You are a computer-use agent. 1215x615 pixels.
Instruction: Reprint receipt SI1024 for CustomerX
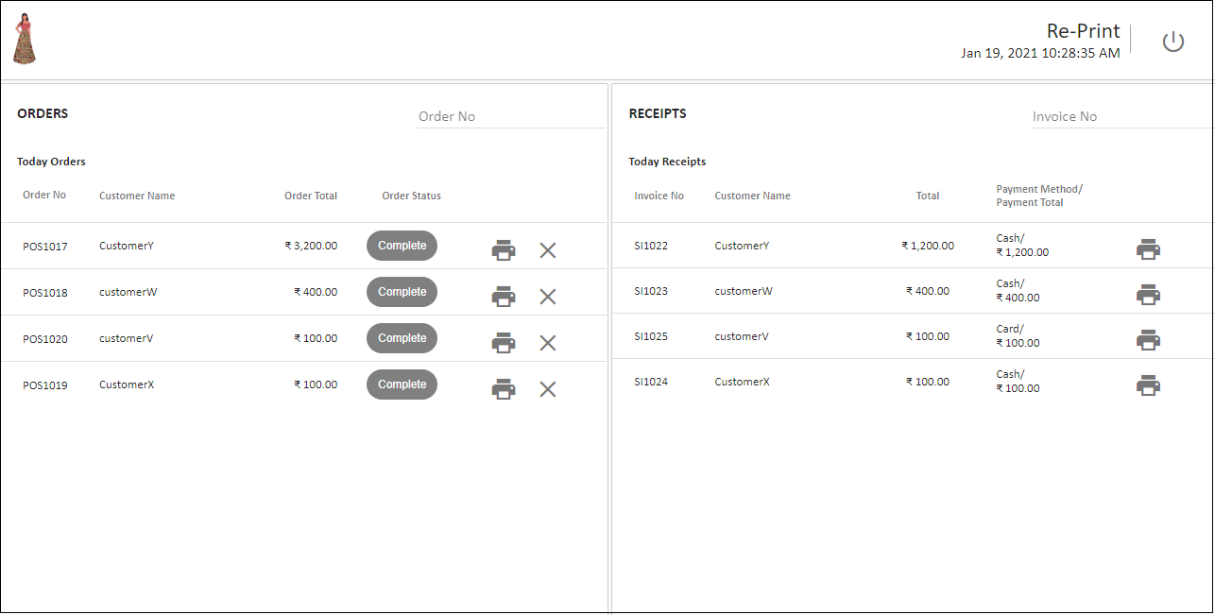coord(1148,384)
